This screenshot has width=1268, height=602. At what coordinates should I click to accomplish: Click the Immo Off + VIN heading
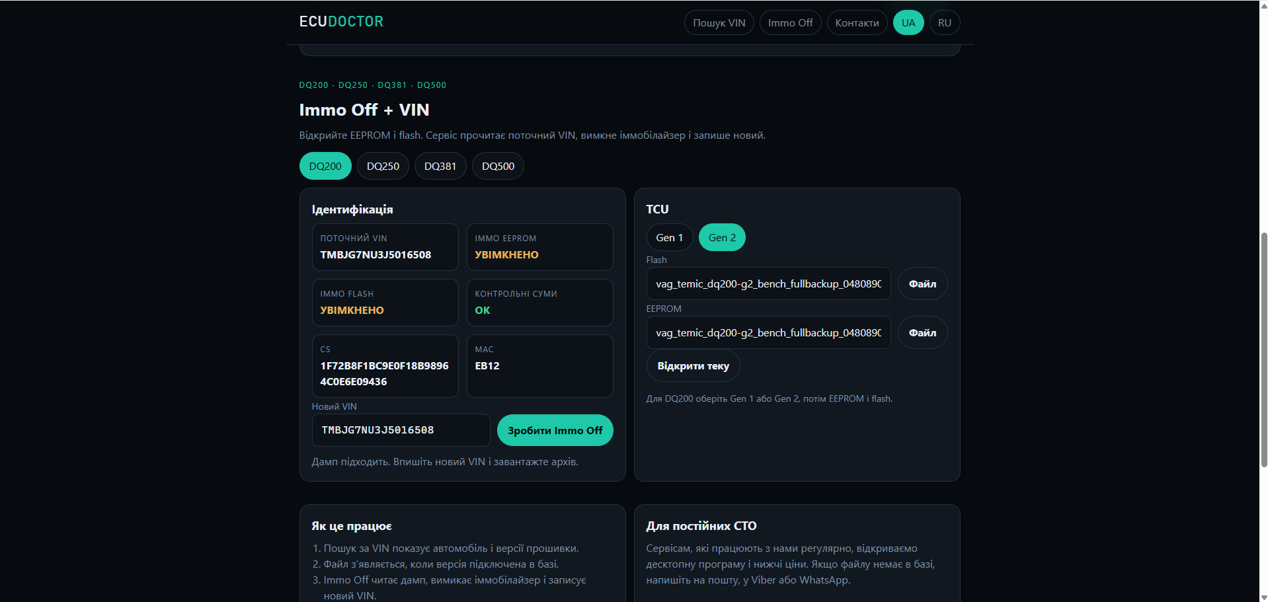[364, 110]
